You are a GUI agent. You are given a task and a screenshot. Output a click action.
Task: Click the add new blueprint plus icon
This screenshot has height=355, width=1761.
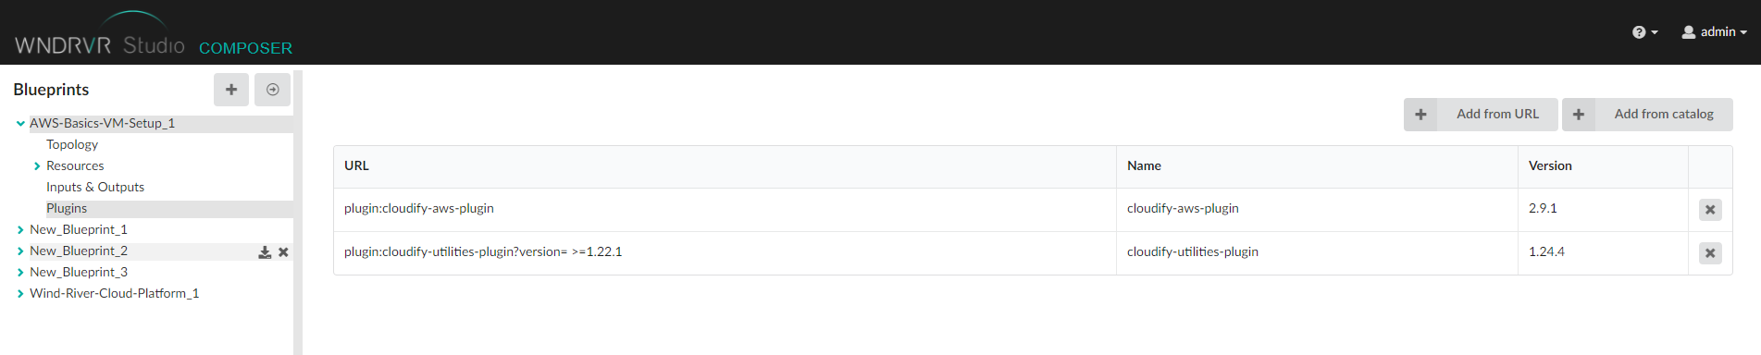(231, 90)
